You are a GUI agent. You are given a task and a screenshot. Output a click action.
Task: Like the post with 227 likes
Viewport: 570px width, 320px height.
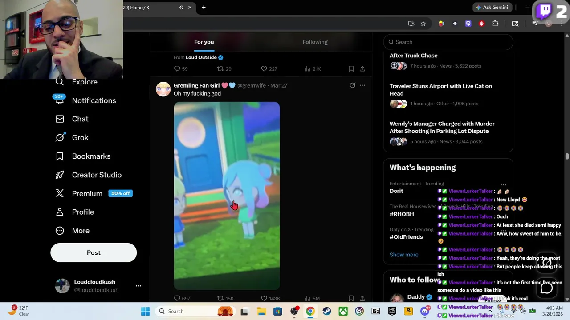point(269,69)
